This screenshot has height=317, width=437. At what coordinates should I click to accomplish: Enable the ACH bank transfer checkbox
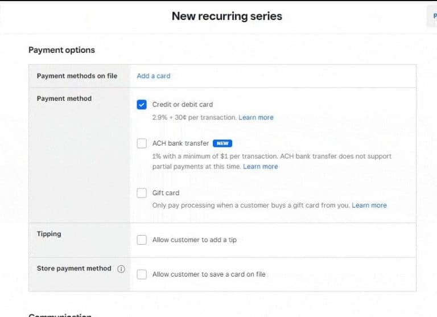[142, 143]
